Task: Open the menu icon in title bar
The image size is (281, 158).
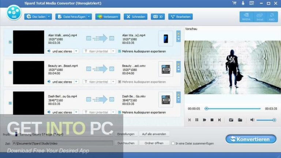Action: tap(252, 3)
